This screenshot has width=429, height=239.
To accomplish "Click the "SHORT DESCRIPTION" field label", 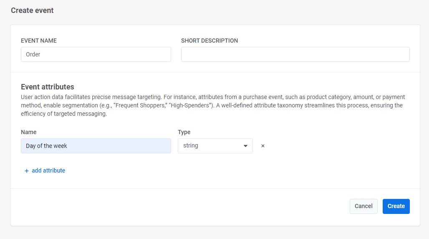I will [x=209, y=41].
